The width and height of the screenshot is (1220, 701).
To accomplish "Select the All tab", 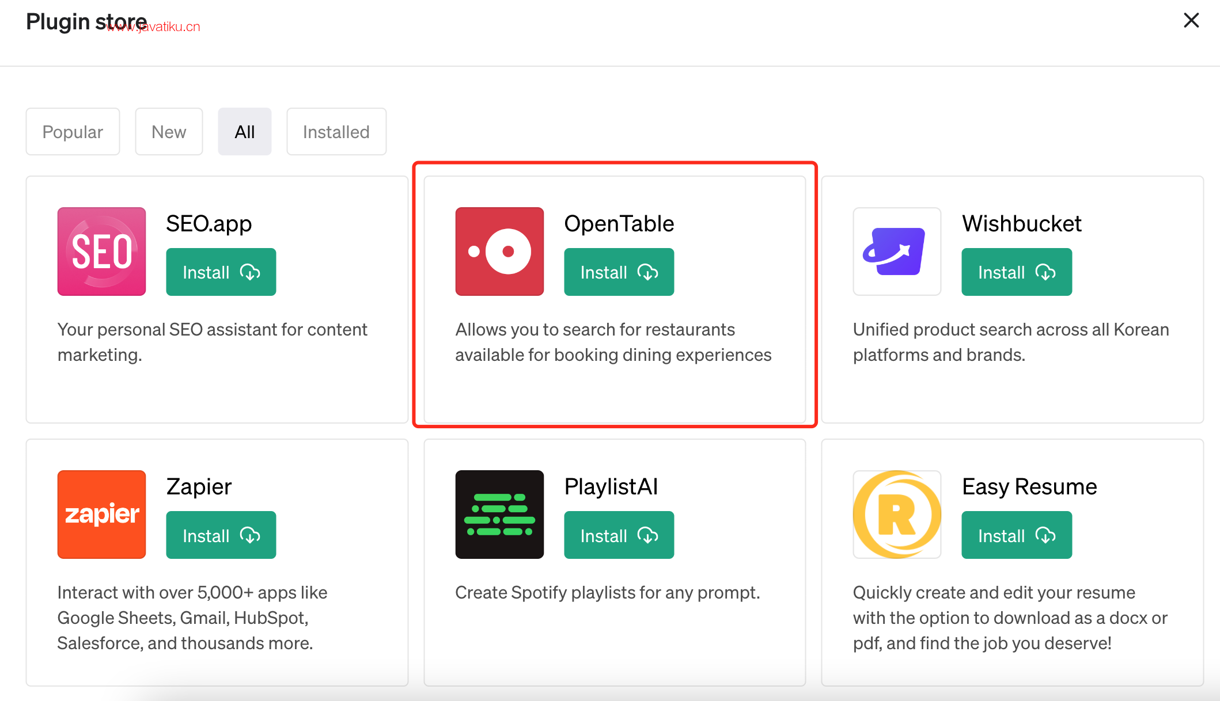I will point(245,132).
